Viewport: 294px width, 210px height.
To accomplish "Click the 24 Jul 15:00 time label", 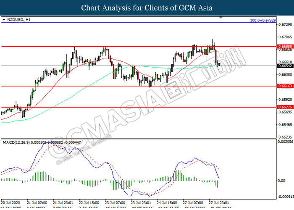I will [x=167, y=203].
